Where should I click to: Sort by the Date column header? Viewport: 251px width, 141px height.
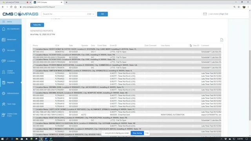click(71, 45)
